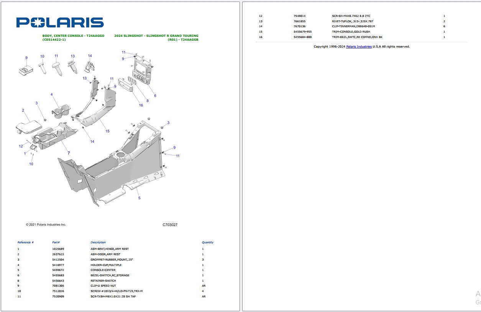Screen dimensions: 481x312
Task: Click description 'ASM-BRKT,HINGE,ARM REST'
Action: coord(110,249)
